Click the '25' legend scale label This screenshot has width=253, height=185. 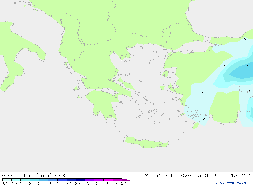78,183
